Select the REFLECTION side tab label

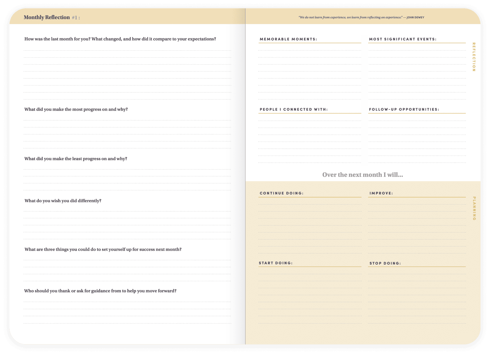(474, 57)
